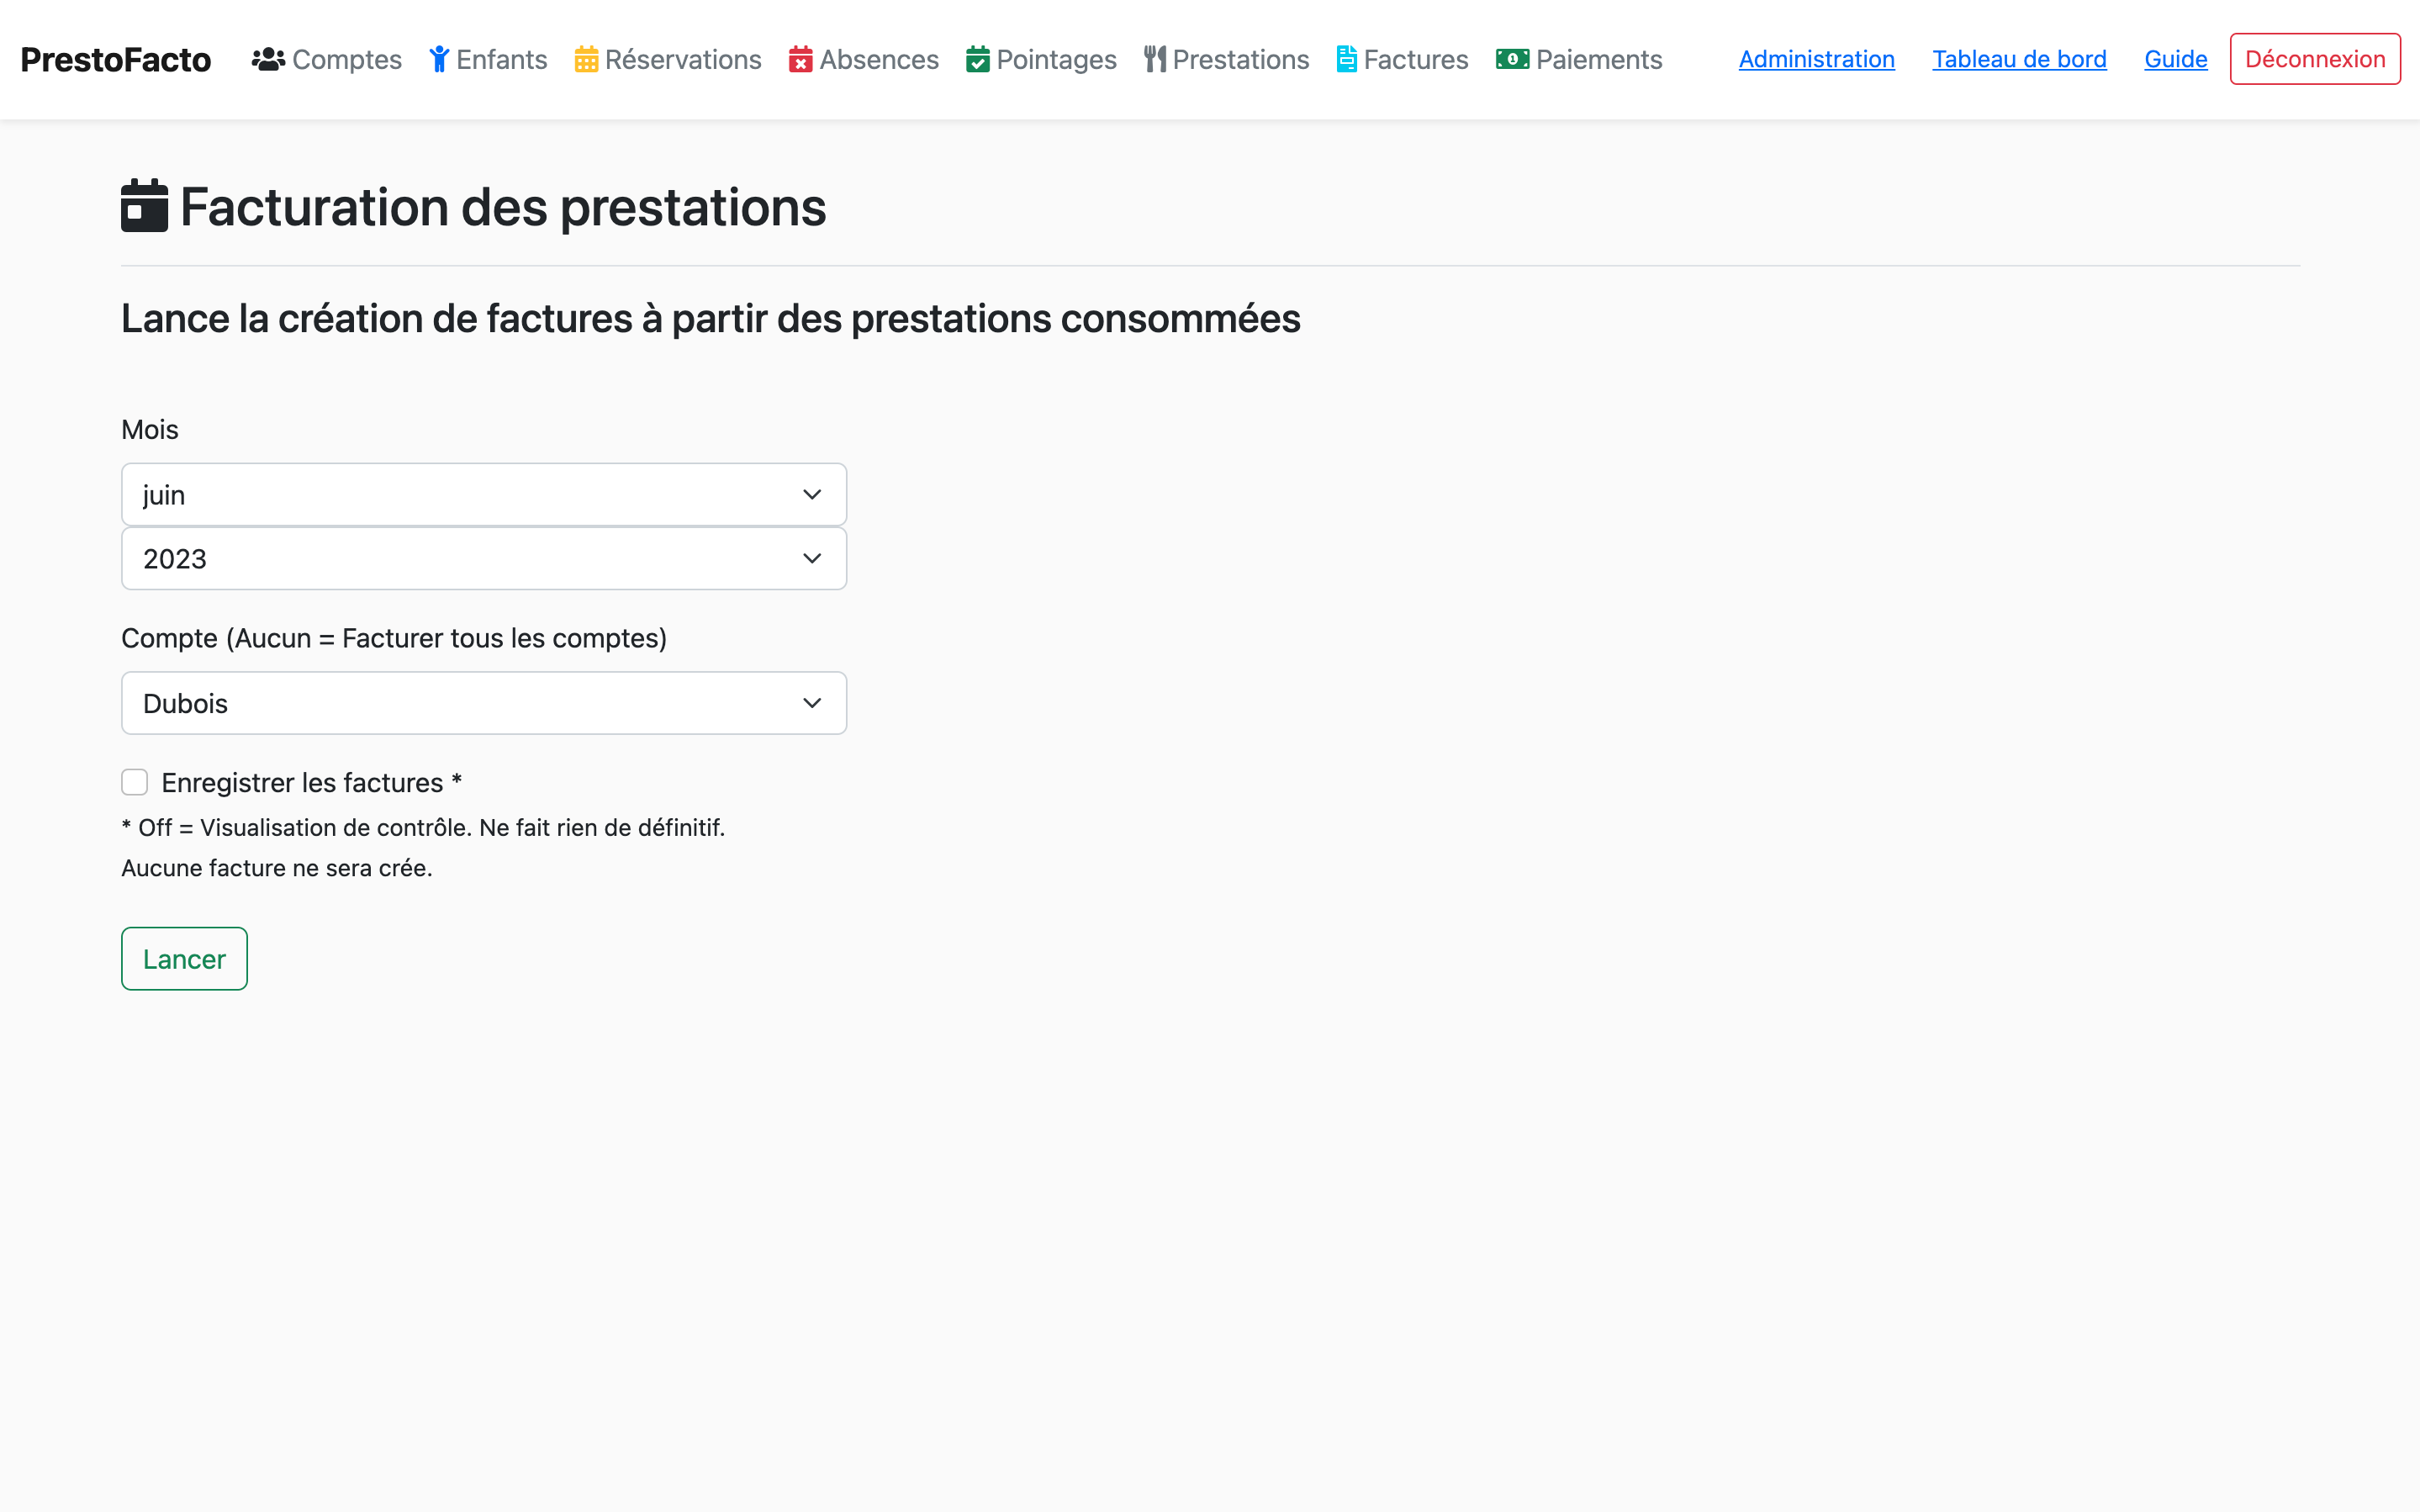Open the Administration link
The width and height of the screenshot is (2420, 1512).
(1816, 59)
